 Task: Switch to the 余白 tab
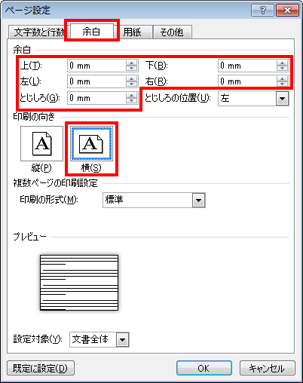[92, 31]
